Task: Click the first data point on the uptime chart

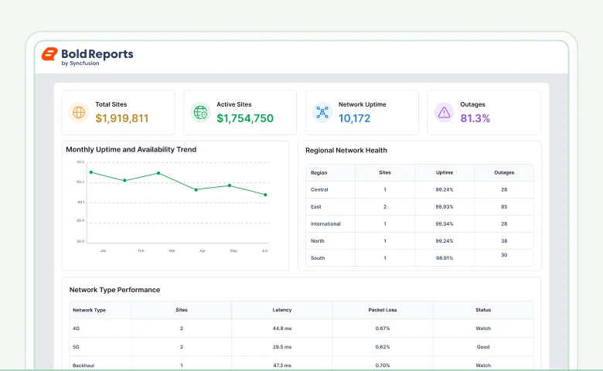Action: click(91, 172)
